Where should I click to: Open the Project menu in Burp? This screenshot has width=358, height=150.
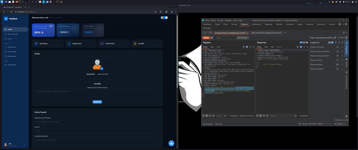tap(213, 20)
